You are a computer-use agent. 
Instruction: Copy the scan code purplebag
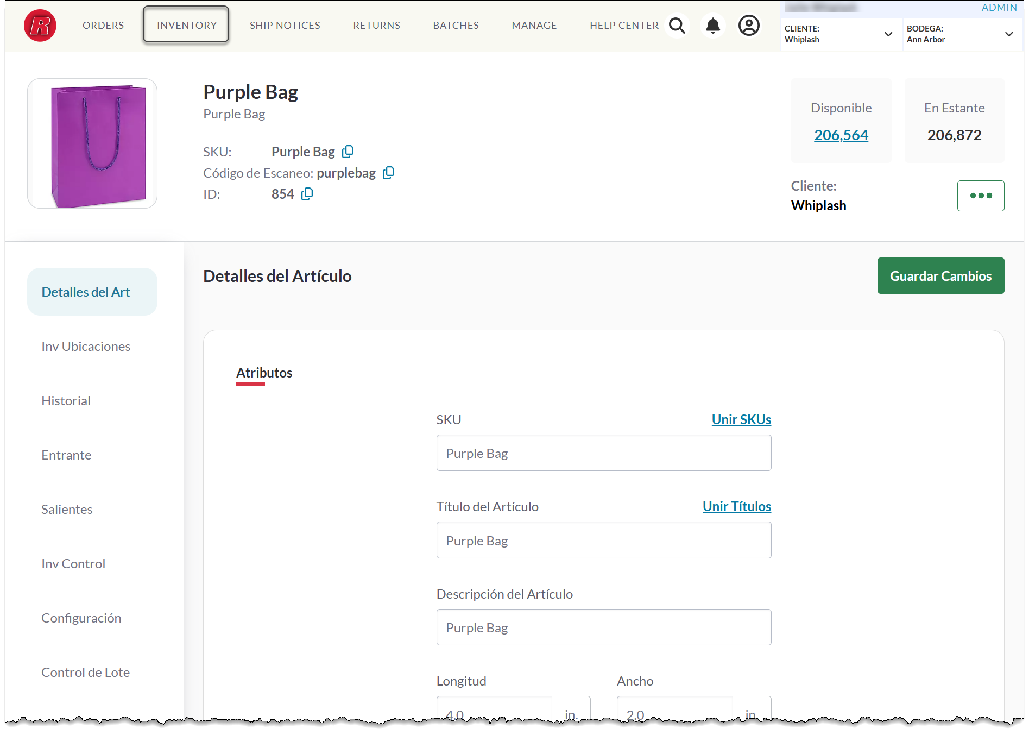pyautogui.click(x=388, y=173)
